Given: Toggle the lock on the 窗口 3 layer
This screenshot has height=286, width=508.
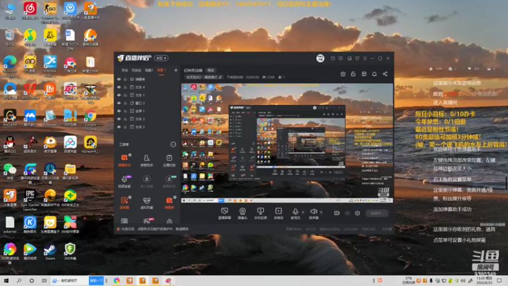Looking at the screenshot, I should coord(125,103).
